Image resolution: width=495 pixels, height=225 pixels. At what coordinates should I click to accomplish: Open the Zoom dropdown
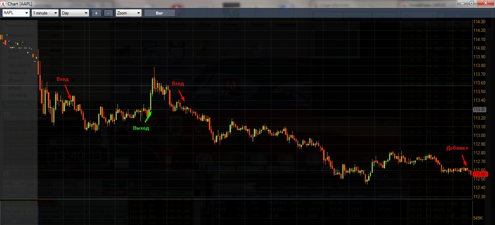(128, 13)
